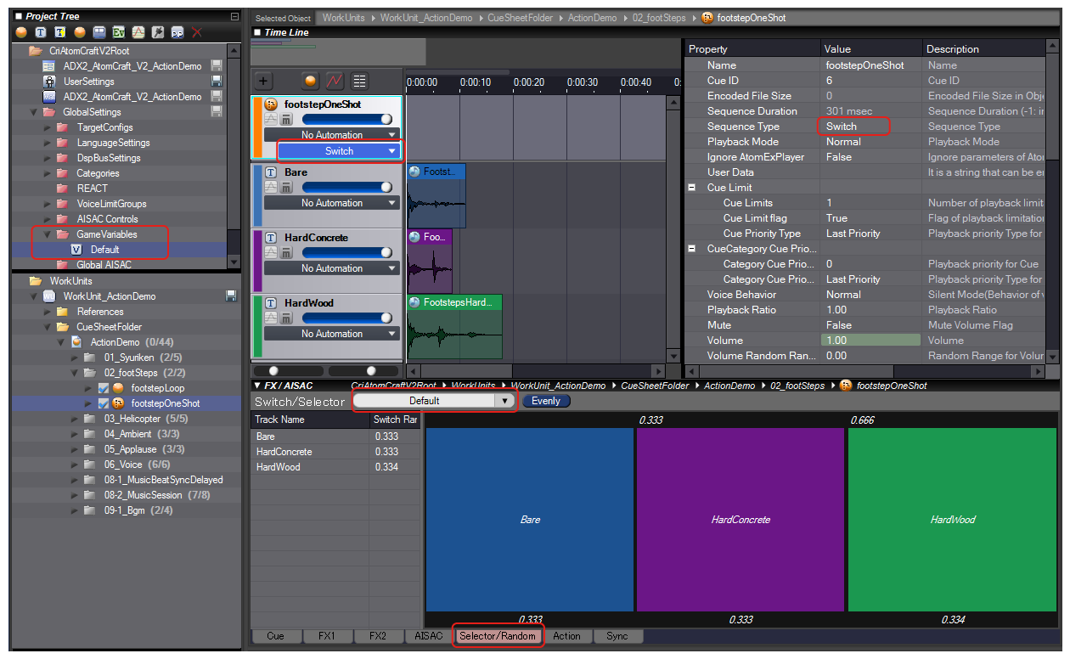The height and width of the screenshot is (659, 1070).
Task: Adjust the HardWood track volume slider
Action: (x=347, y=318)
